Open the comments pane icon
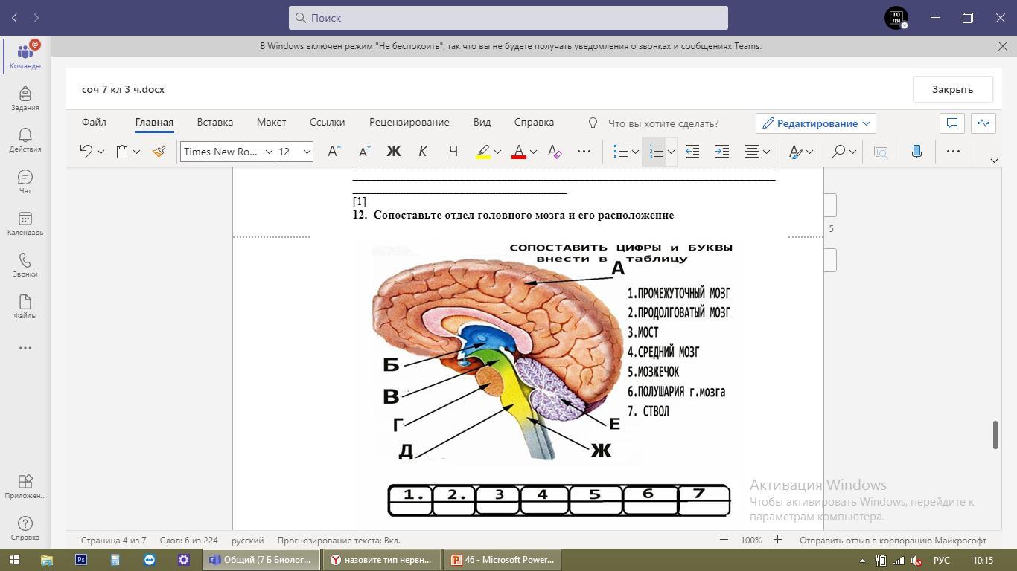Screen dimensions: 1017x571 point(951,123)
